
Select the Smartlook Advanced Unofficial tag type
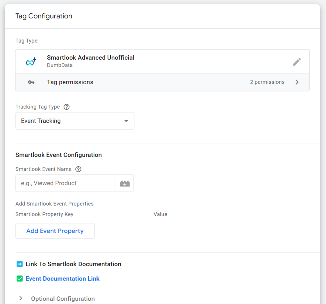90,58
